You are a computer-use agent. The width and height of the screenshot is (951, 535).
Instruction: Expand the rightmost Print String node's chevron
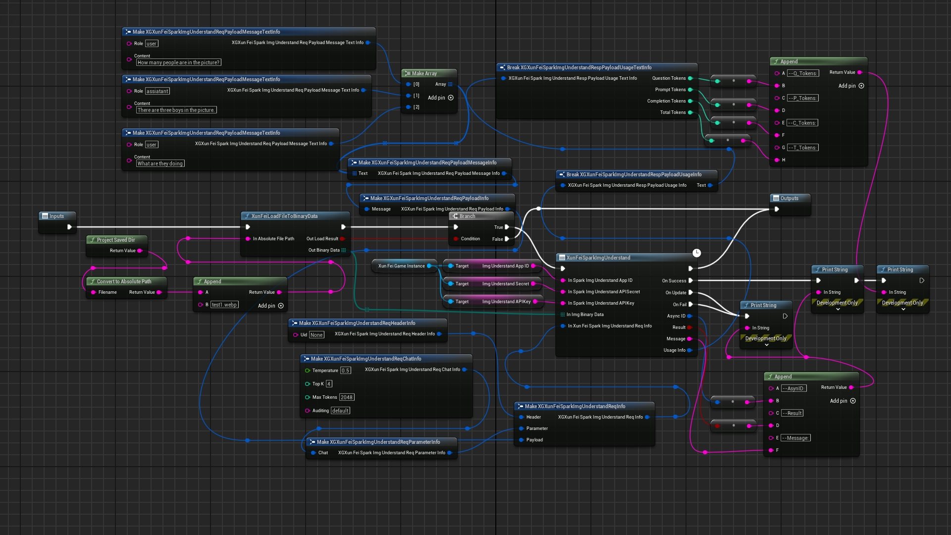pos(903,309)
